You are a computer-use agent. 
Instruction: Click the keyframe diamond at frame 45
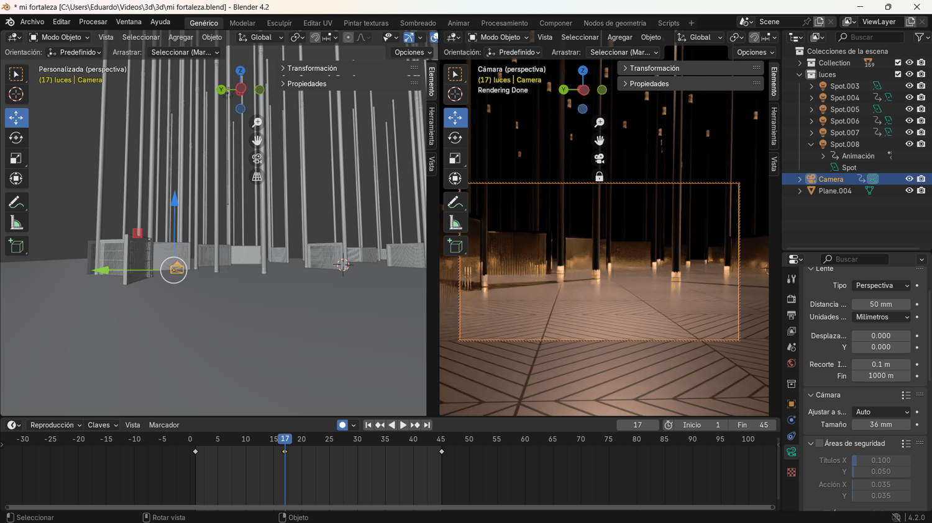pos(442,452)
